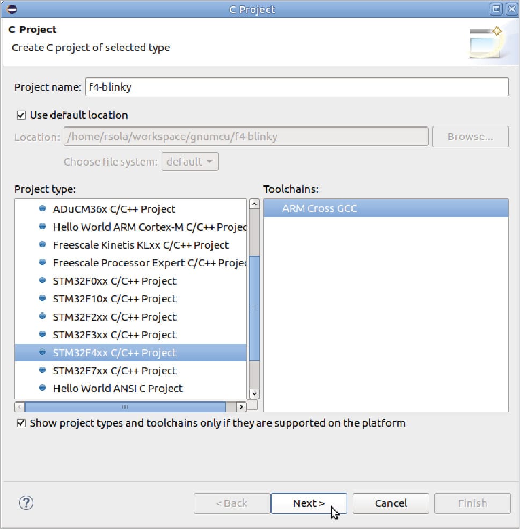Click the Back button
520x529 pixels.
click(232, 503)
